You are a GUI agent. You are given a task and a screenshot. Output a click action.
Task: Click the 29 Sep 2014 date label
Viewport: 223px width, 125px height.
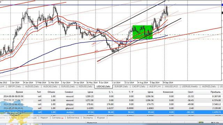click(x=168, y=83)
